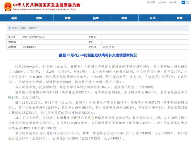This screenshot has height=142, width=191.
Task: Click paragraph beginning 31个省 about asymptomatic cases
Action: pyautogui.click(x=98, y=123)
